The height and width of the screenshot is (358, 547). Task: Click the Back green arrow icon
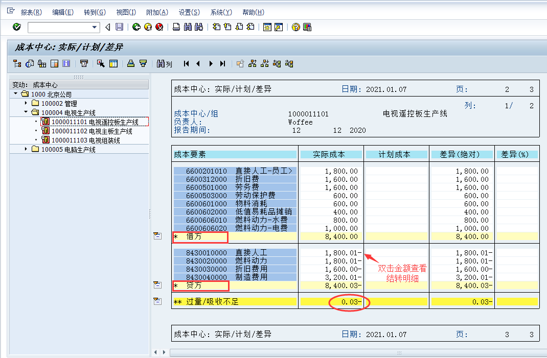[x=136, y=27]
